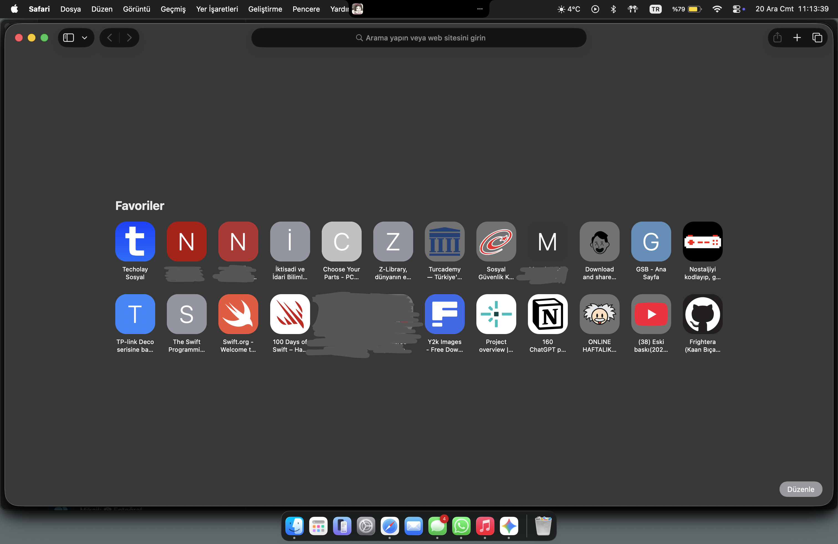Image resolution: width=838 pixels, height=544 pixels.
Task: Open the Eski baskı YouTube favorite
Action: click(x=651, y=314)
